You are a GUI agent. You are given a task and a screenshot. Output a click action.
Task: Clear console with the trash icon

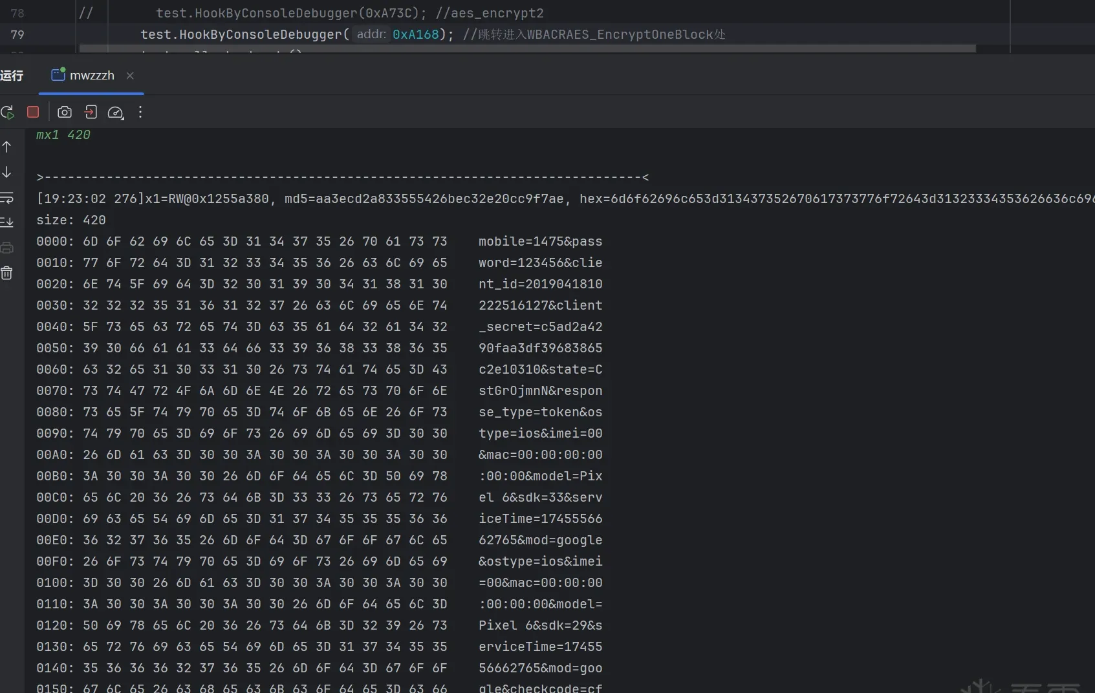pos(6,273)
